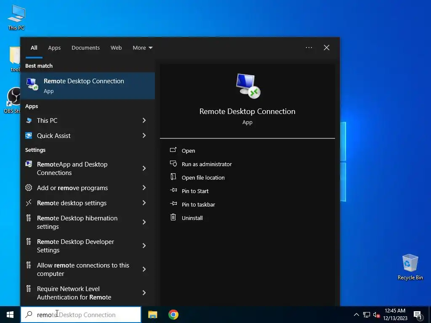Click the RemoteApp and Desktop Connections icon
The width and height of the screenshot is (431, 323).
click(x=29, y=164)
